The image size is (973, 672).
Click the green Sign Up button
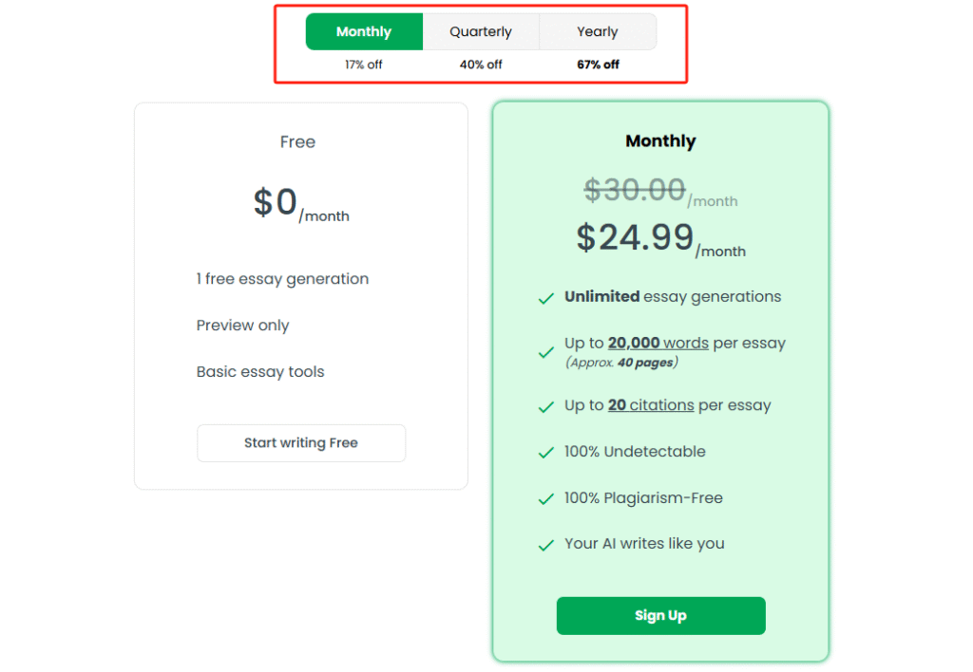660,615
